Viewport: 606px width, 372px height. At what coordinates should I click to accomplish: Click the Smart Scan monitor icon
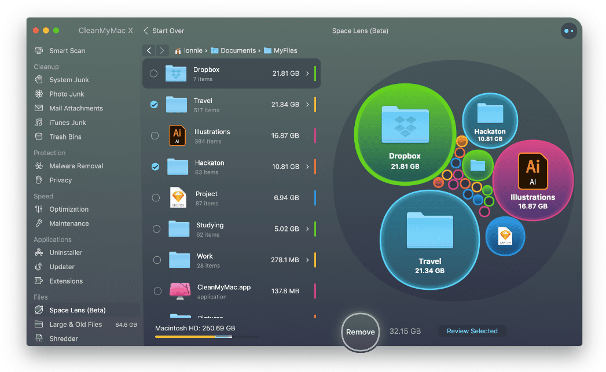click(39, 51)
